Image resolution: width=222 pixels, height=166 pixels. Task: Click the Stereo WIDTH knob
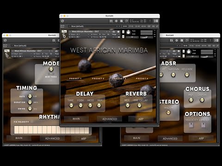pos(168,113)
